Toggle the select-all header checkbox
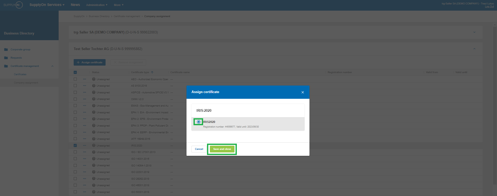The image size is (497, 196). click(75, 72)
